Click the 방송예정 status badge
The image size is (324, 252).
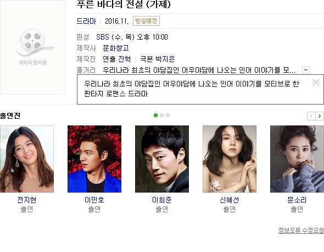[x=146, y=21]
